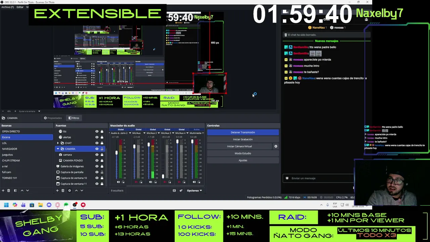
Task: Toggle monitoring headphone icon for Mic/Aux 2
Action: pos(155,182)
